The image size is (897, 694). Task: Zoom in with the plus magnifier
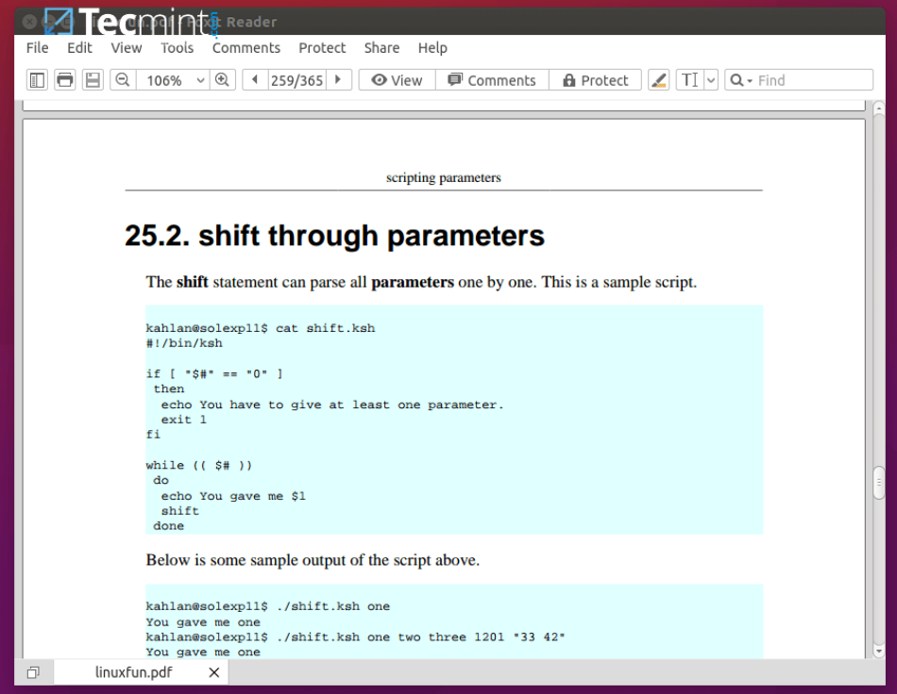pos(223,80)
